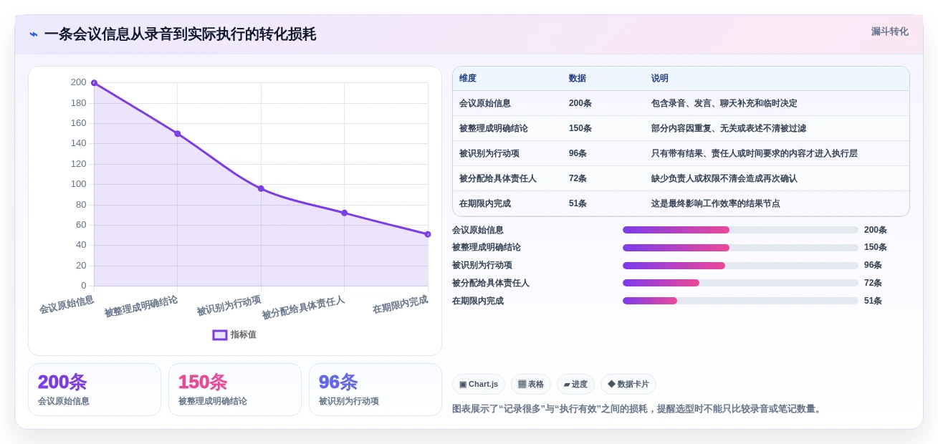Select the chart data point for 会议原始信息
Screen dimensions: 938x444
pos(94,83)
